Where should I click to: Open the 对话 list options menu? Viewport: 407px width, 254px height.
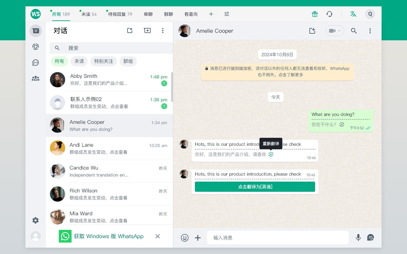pos(163,30)
